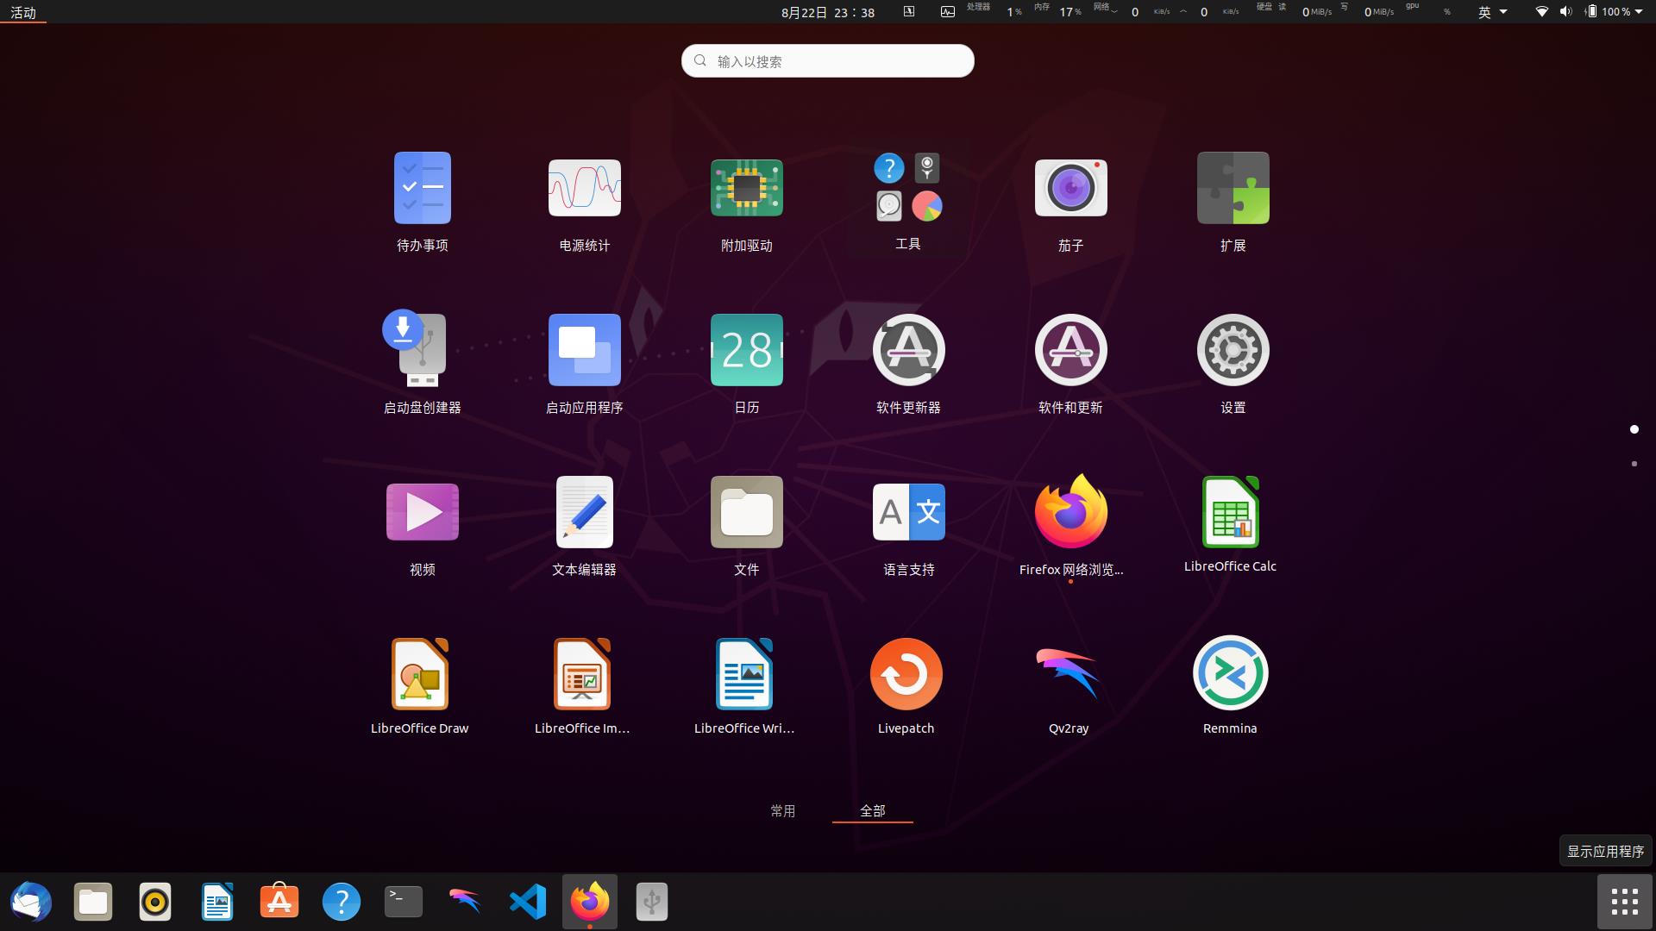Open Livepatch app
1656x931 pixels.
pyautogui.click(x=906, y=685)
